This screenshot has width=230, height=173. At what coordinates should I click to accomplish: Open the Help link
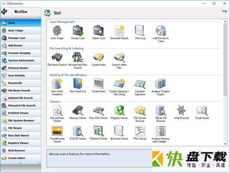tap(224, 11)
